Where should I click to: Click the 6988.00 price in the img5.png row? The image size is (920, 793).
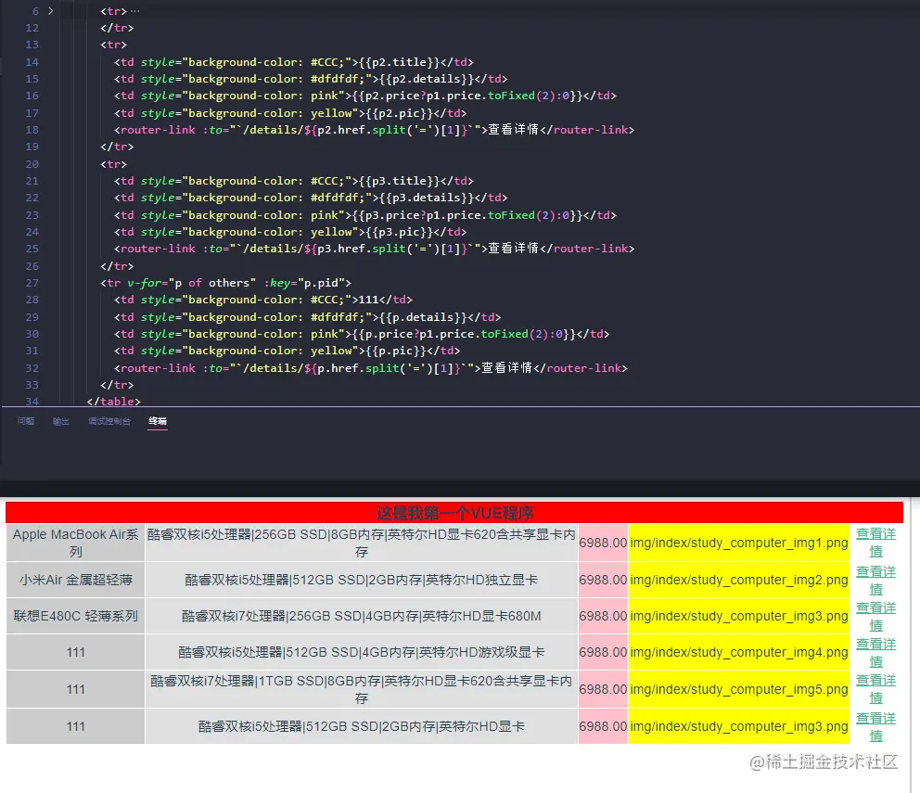tap(603, 689)
